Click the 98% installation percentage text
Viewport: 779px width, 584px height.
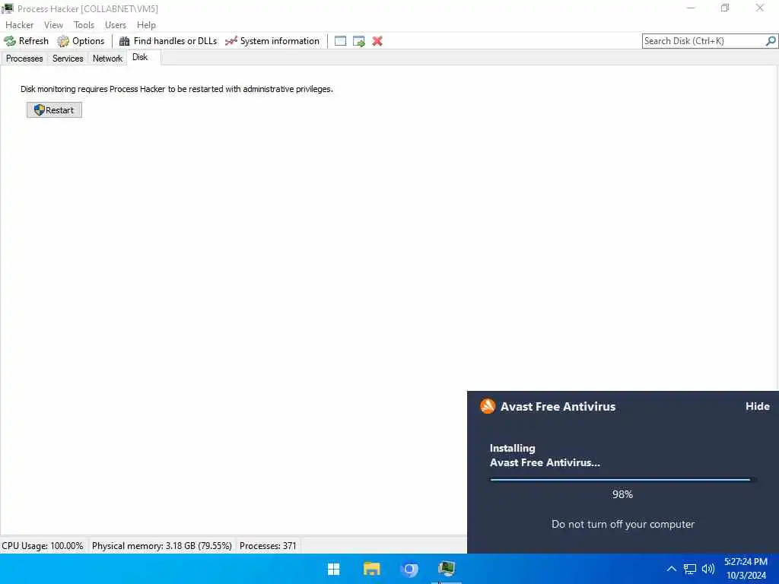(x=622, y=494)
